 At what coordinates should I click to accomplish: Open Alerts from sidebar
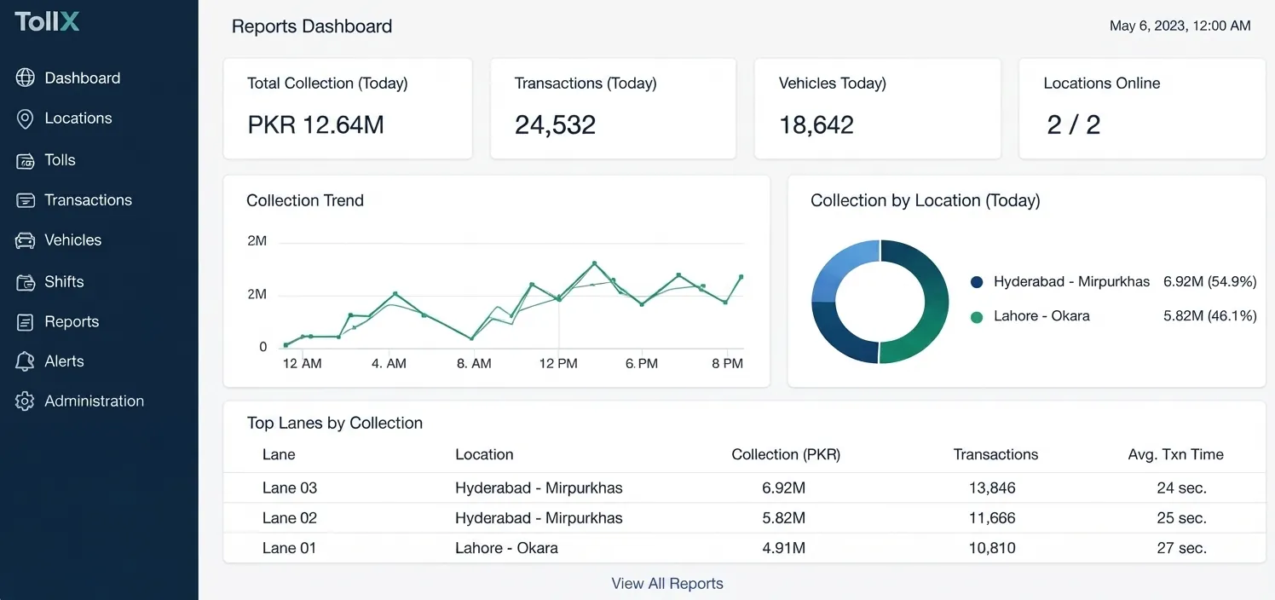[x=64, y=361]
